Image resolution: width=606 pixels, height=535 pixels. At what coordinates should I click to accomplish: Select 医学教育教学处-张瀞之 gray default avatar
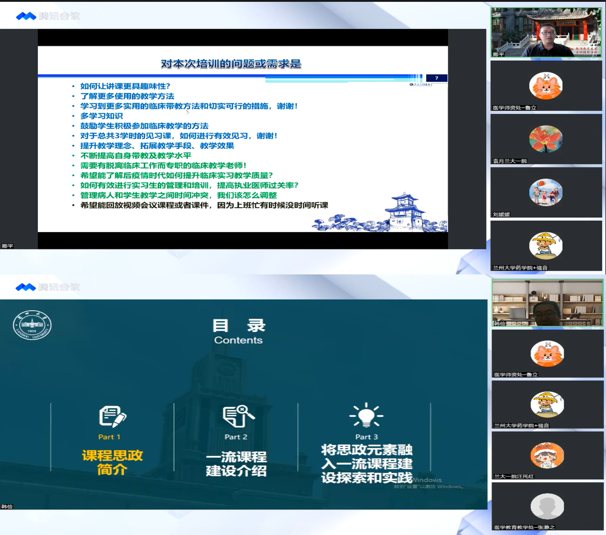pyautogui.click(x=547, y=506)
